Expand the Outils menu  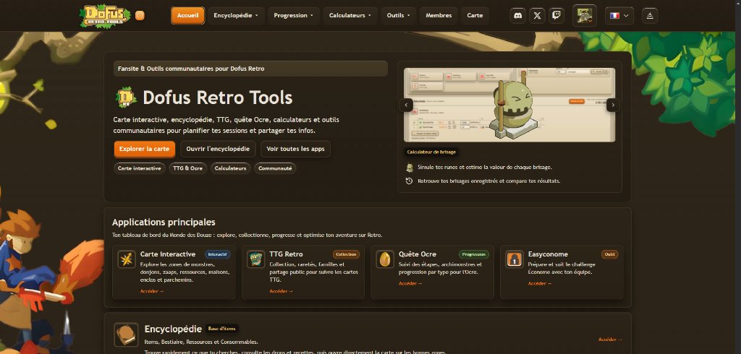(x=399, y=16)
